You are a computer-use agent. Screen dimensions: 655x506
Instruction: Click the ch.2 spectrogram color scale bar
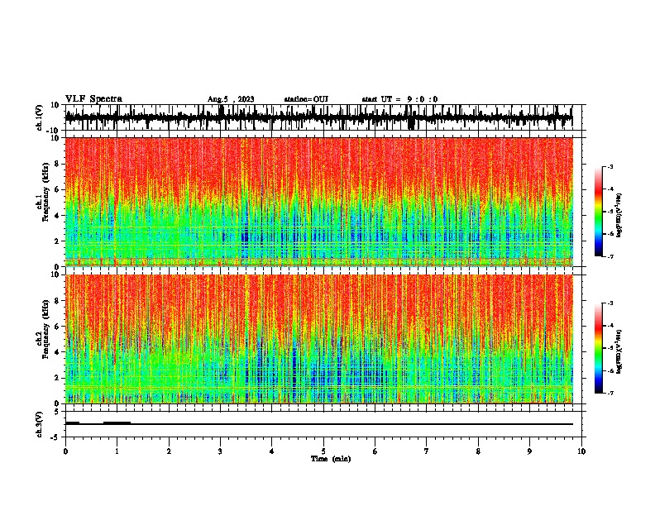tap(599, 348)
